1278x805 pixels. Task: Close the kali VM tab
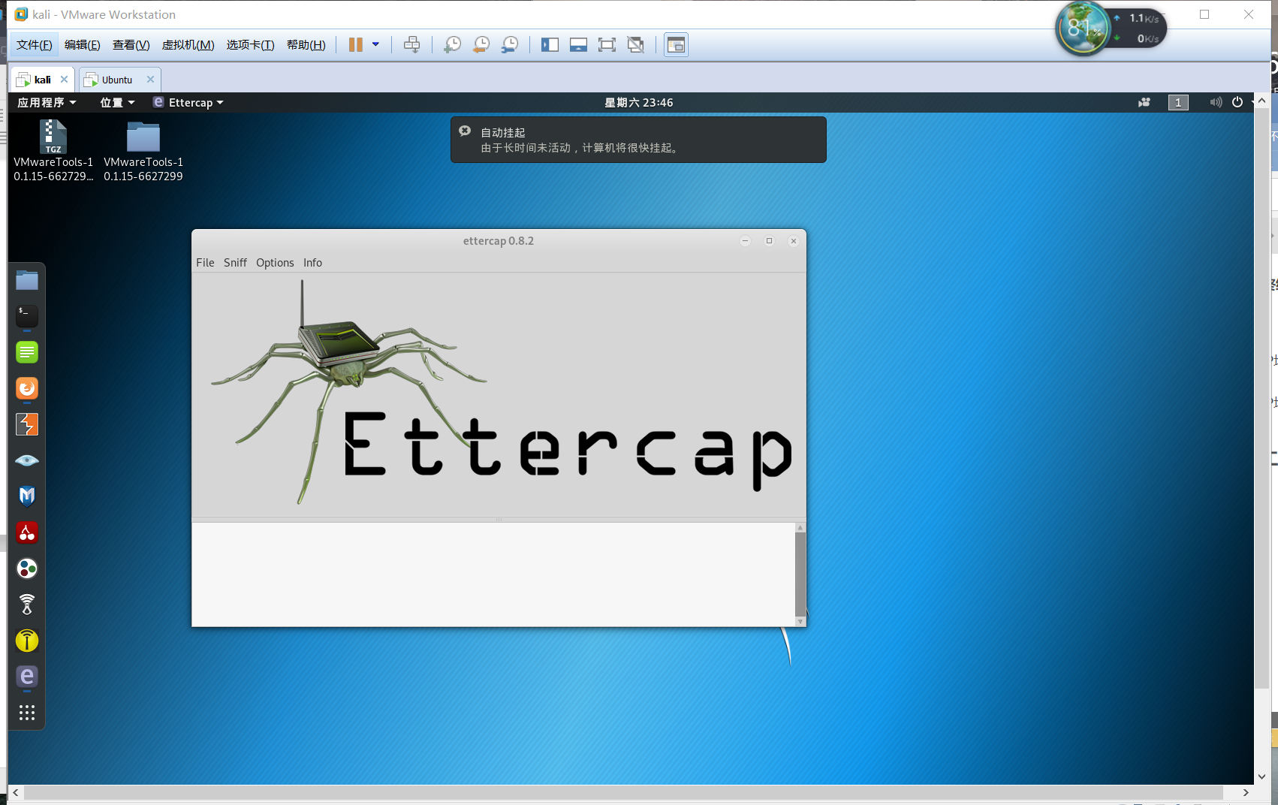coord(64,80)
